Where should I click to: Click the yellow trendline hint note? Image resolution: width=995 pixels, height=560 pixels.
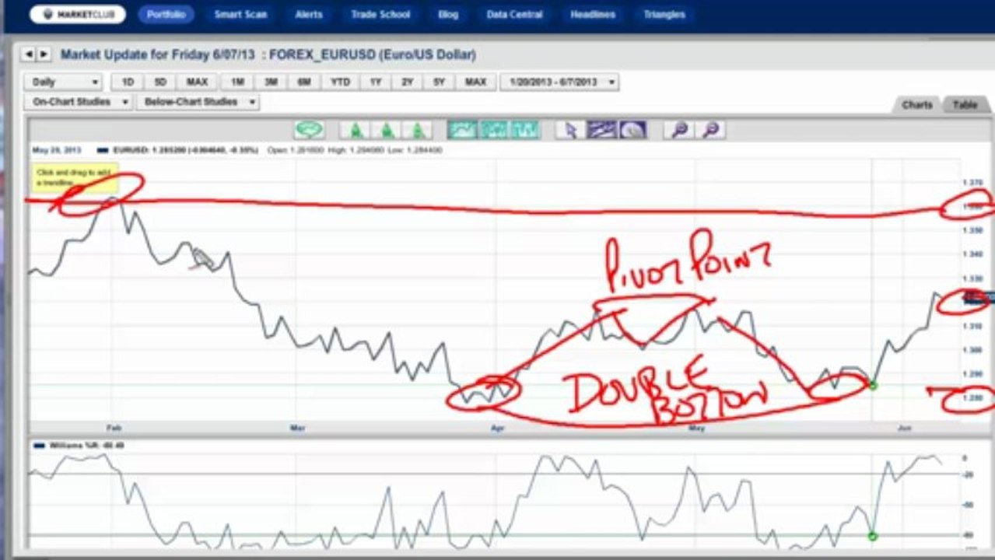75,177
